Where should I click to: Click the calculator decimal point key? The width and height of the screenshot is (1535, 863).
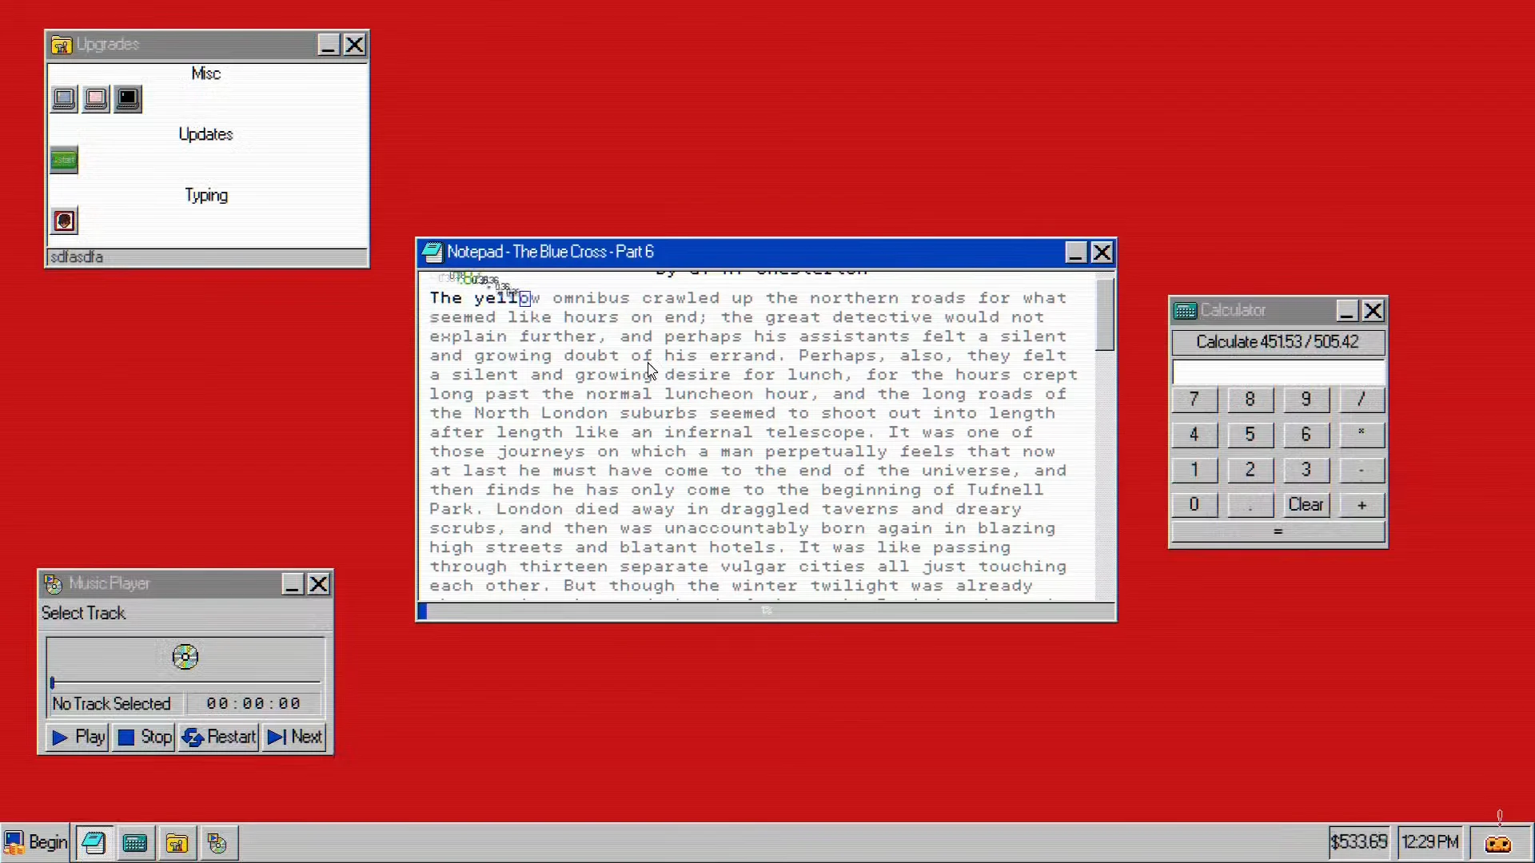[x=1250, y=505]
